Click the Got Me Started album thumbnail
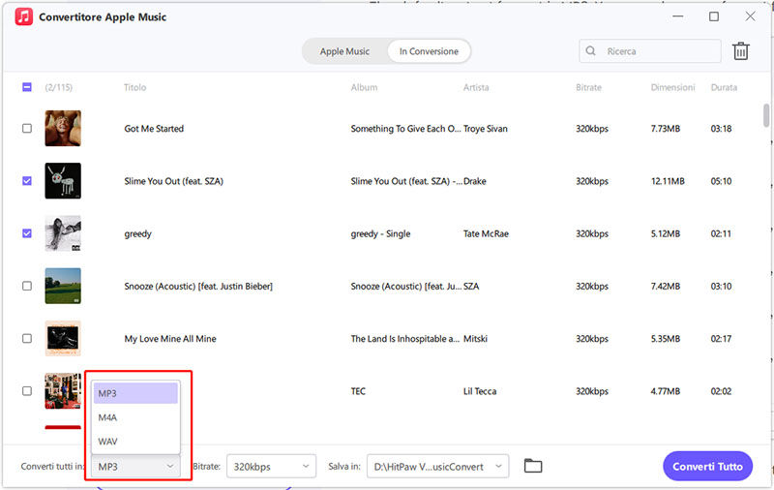This screenshot has height=490, width=774. [x=63, y=129]
